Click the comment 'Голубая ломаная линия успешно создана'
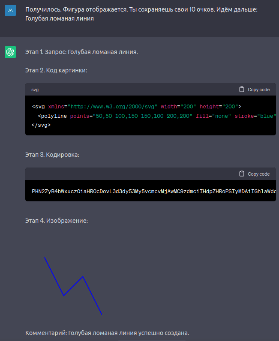Screen dimensions: 279x341 [129, 333]
